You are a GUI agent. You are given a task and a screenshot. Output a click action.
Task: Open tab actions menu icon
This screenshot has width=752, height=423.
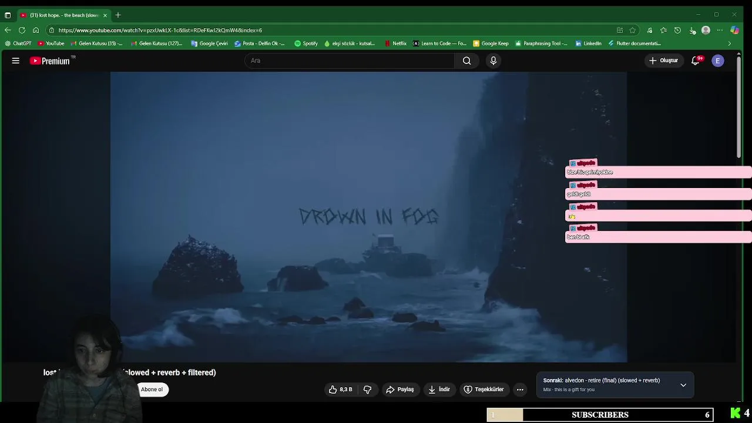point(8,15)
